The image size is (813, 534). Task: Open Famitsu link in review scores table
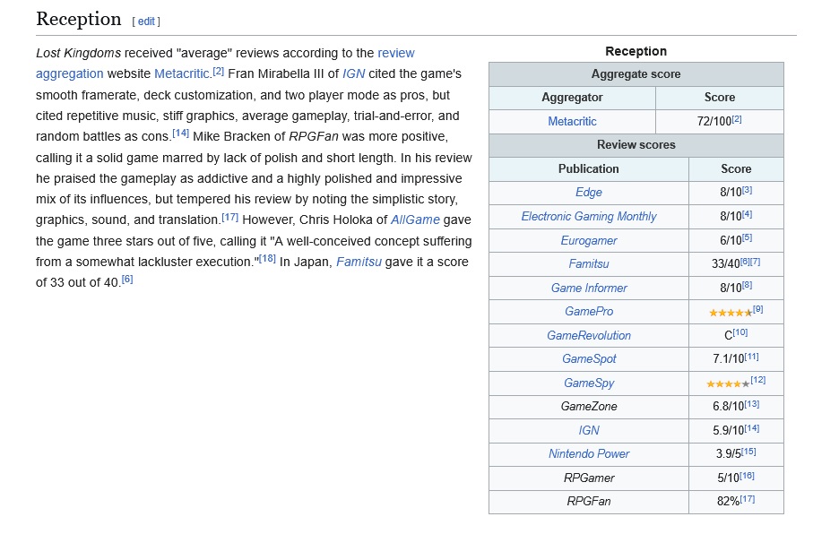tap(589, 264)
